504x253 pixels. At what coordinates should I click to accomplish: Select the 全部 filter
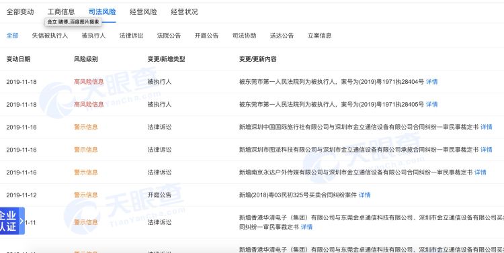(x=12, y=36)
